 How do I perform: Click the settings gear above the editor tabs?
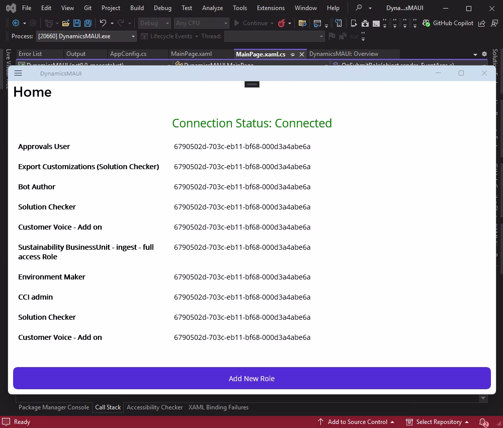click(x=484, y=54)
